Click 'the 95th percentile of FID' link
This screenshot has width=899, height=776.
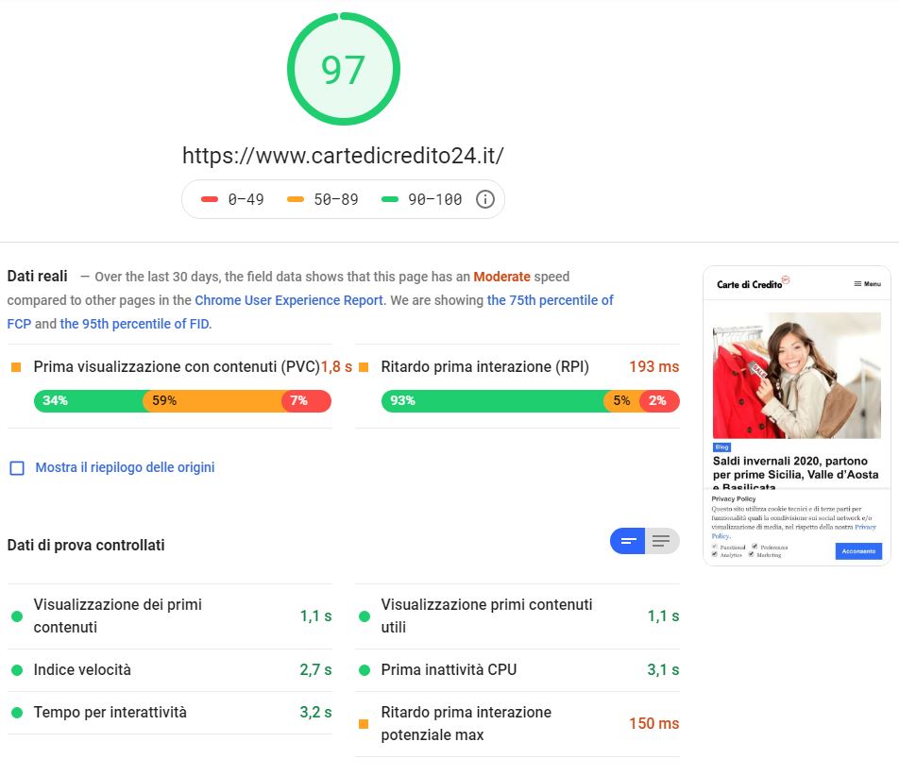(136, 324)
